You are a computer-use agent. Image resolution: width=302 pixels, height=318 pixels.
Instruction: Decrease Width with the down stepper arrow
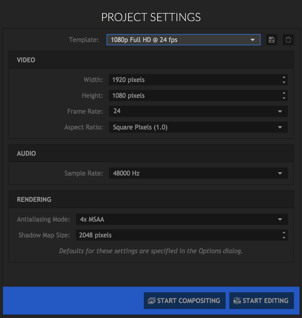point(284,82)
